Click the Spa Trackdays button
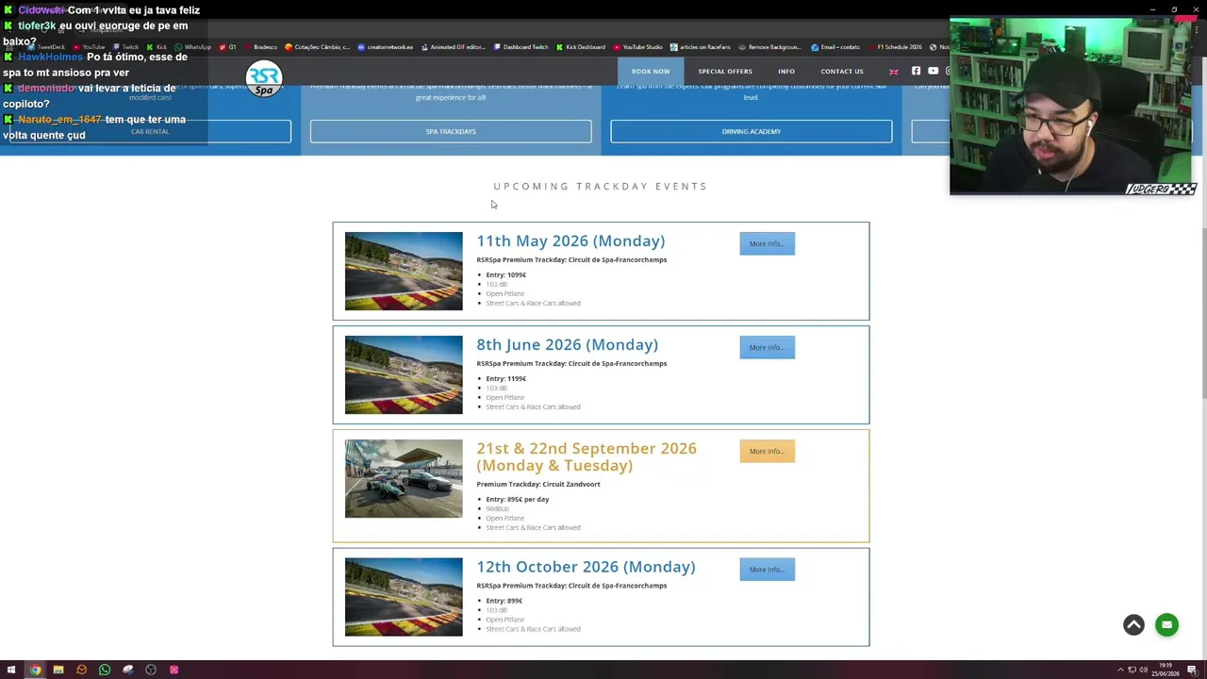The height and width of the screenshot is (679, 1207). (x=451, y=131)
